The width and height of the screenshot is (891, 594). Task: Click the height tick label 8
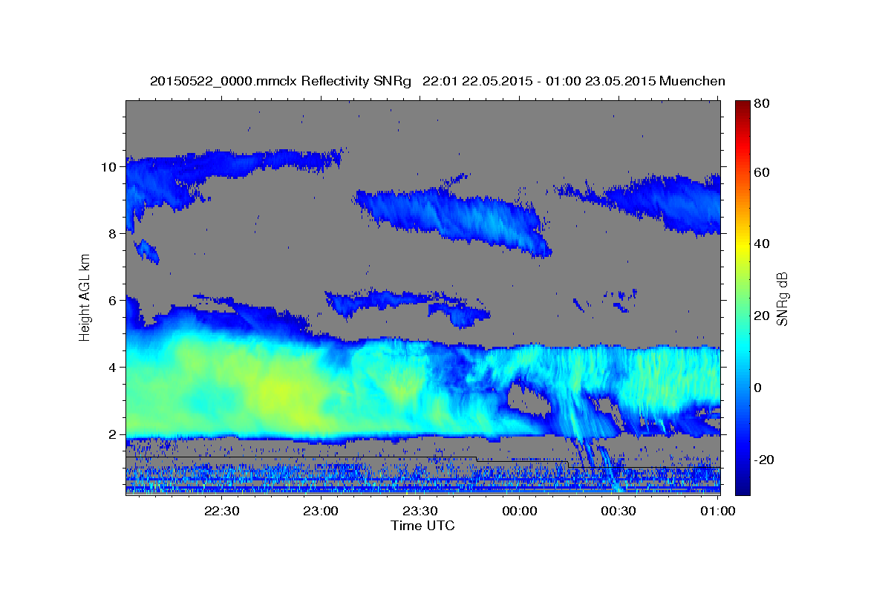pyautogui.click(x=114, y=233)
